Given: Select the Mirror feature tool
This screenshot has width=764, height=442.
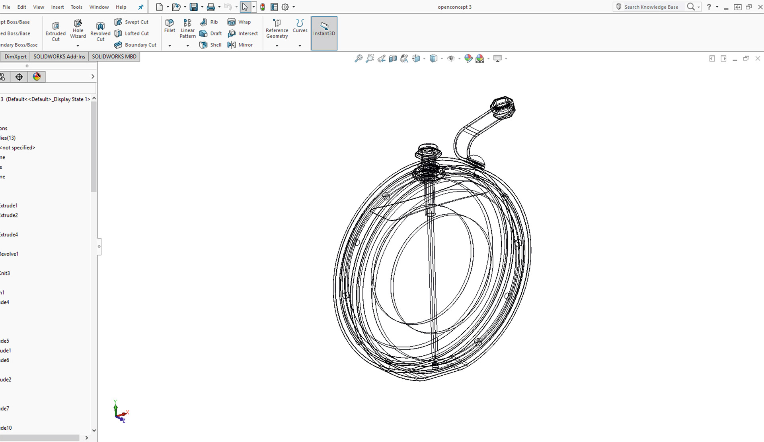Looking at the screenshot, I should [241, 45].
